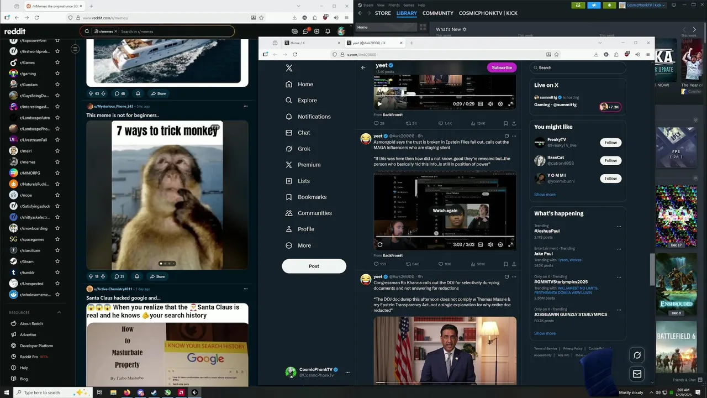Click the Search in r/memes field

157,32
